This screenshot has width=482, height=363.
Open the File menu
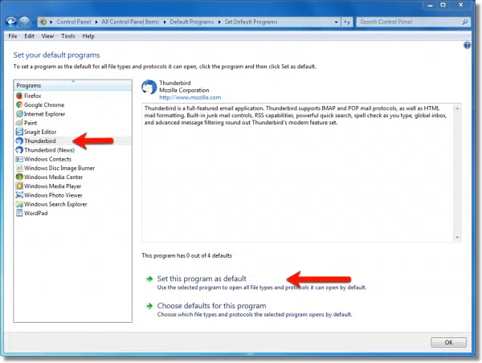pyautogui.click(x=13, y=36)
